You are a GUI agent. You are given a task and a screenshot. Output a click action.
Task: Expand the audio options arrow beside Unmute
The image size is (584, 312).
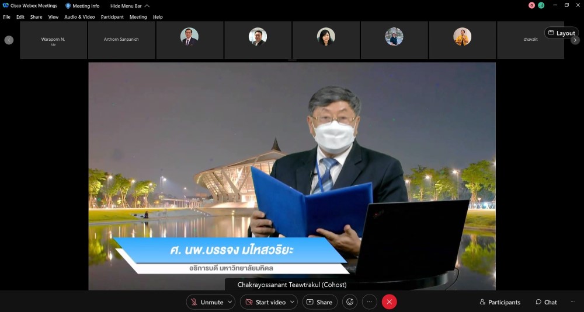click(230, 302)
